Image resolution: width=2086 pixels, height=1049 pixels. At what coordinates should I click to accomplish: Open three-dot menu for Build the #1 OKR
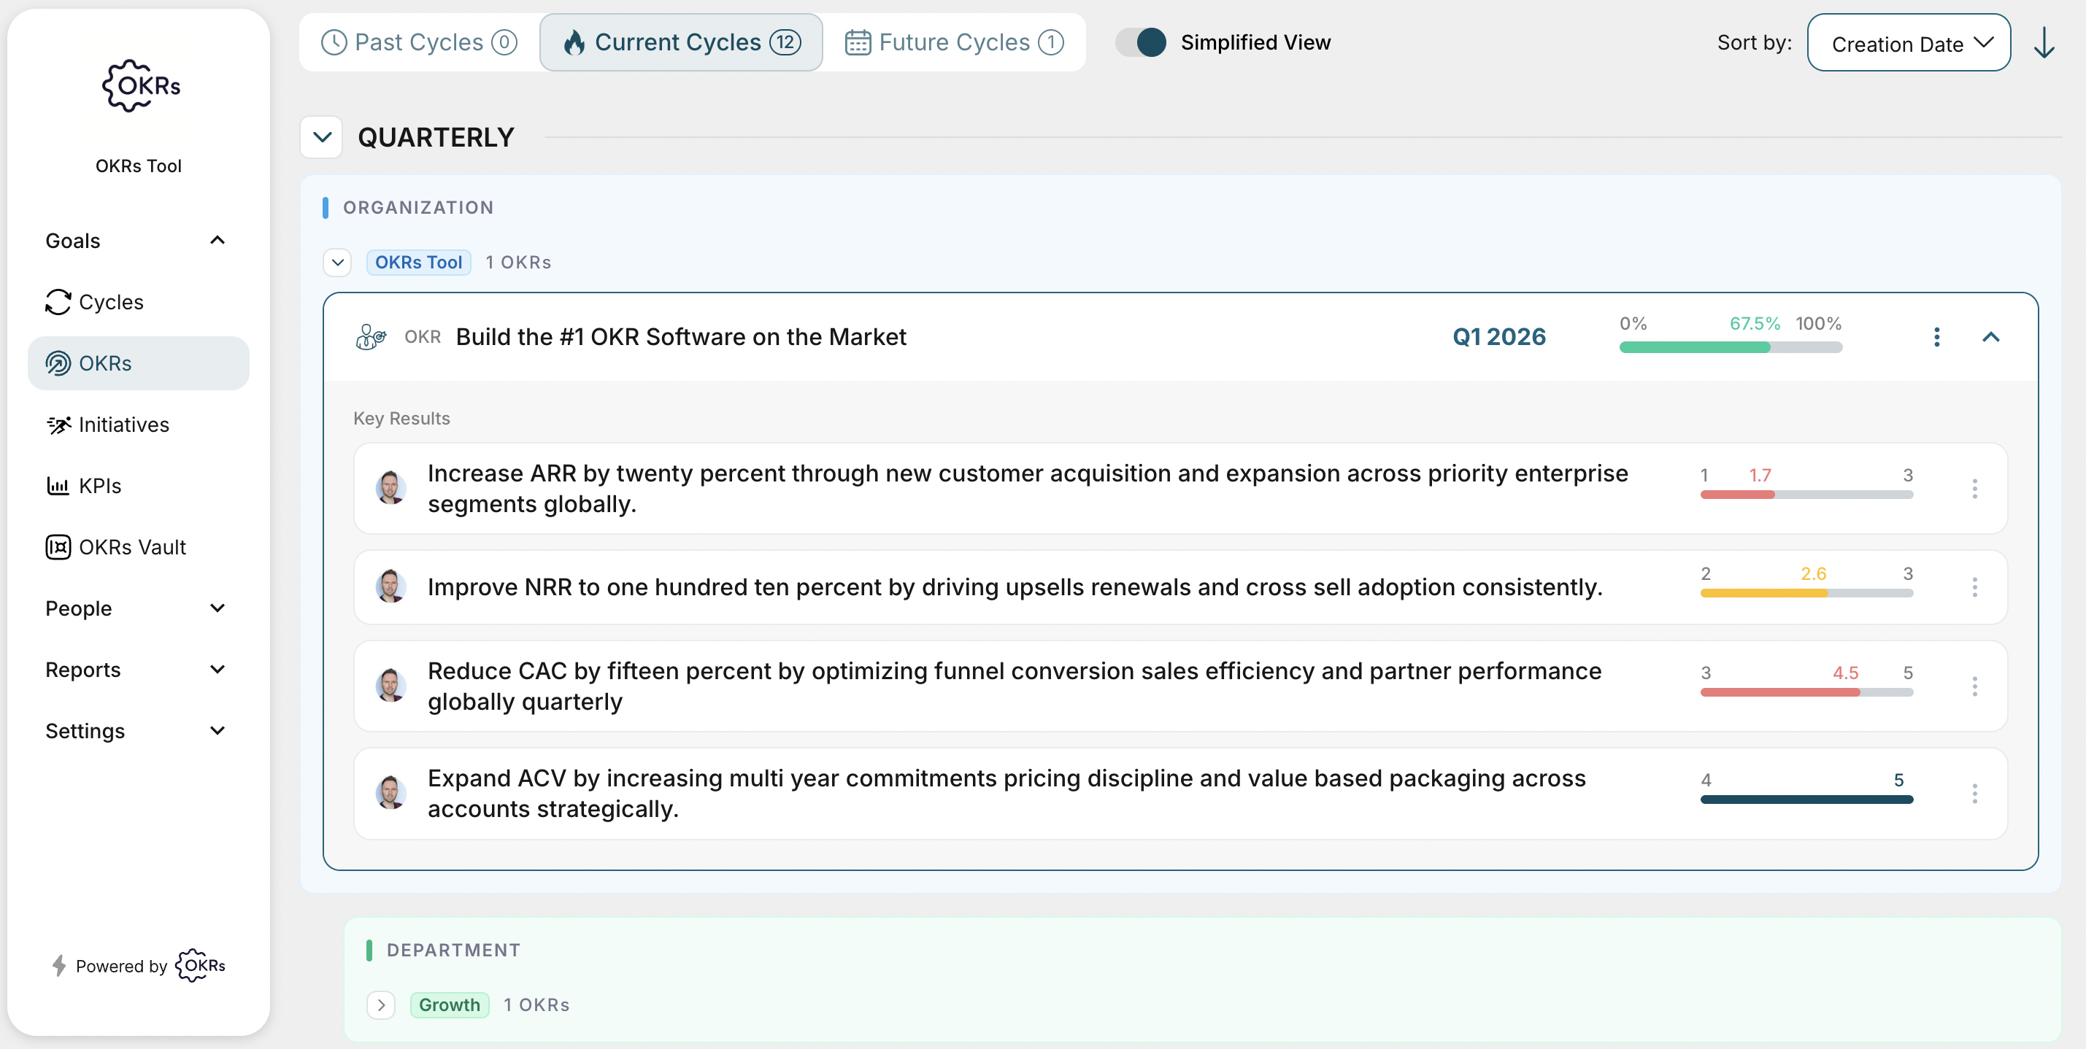coord(1936,337)
